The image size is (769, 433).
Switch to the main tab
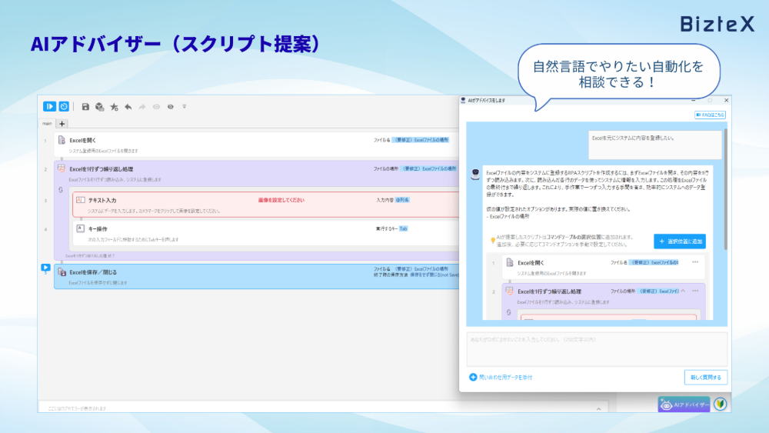(47, 124)
